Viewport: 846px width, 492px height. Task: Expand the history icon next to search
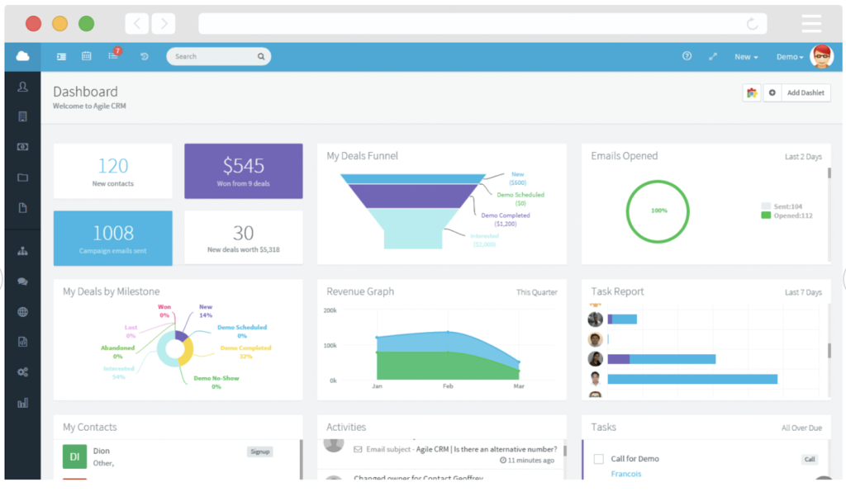[x=143, y=56]
